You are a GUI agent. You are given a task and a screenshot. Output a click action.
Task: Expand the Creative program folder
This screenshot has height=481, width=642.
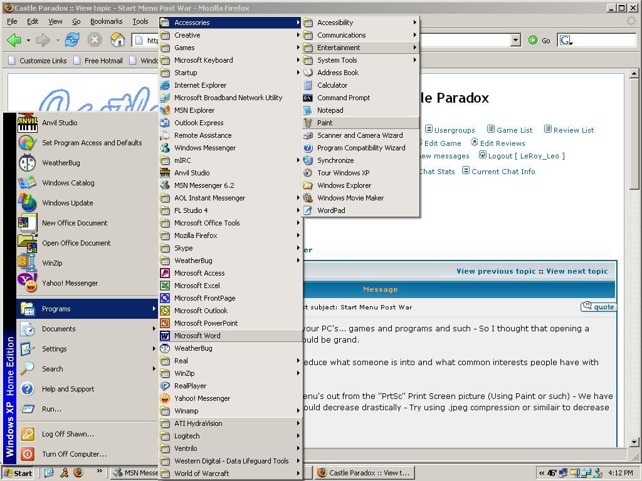[x=231, y=35]
